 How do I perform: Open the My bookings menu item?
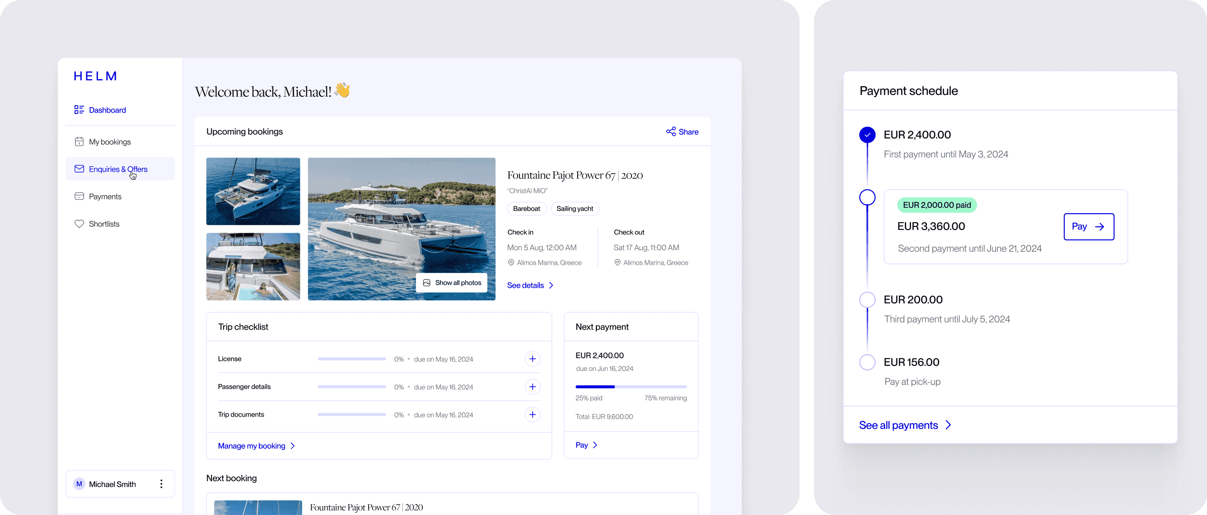tap(110, 141)
